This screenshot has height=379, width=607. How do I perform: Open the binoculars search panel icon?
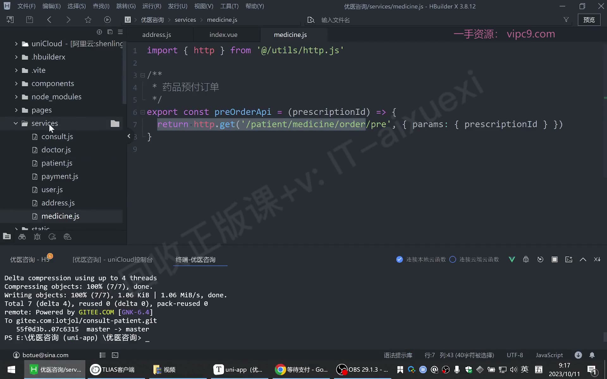pos(22,237)
